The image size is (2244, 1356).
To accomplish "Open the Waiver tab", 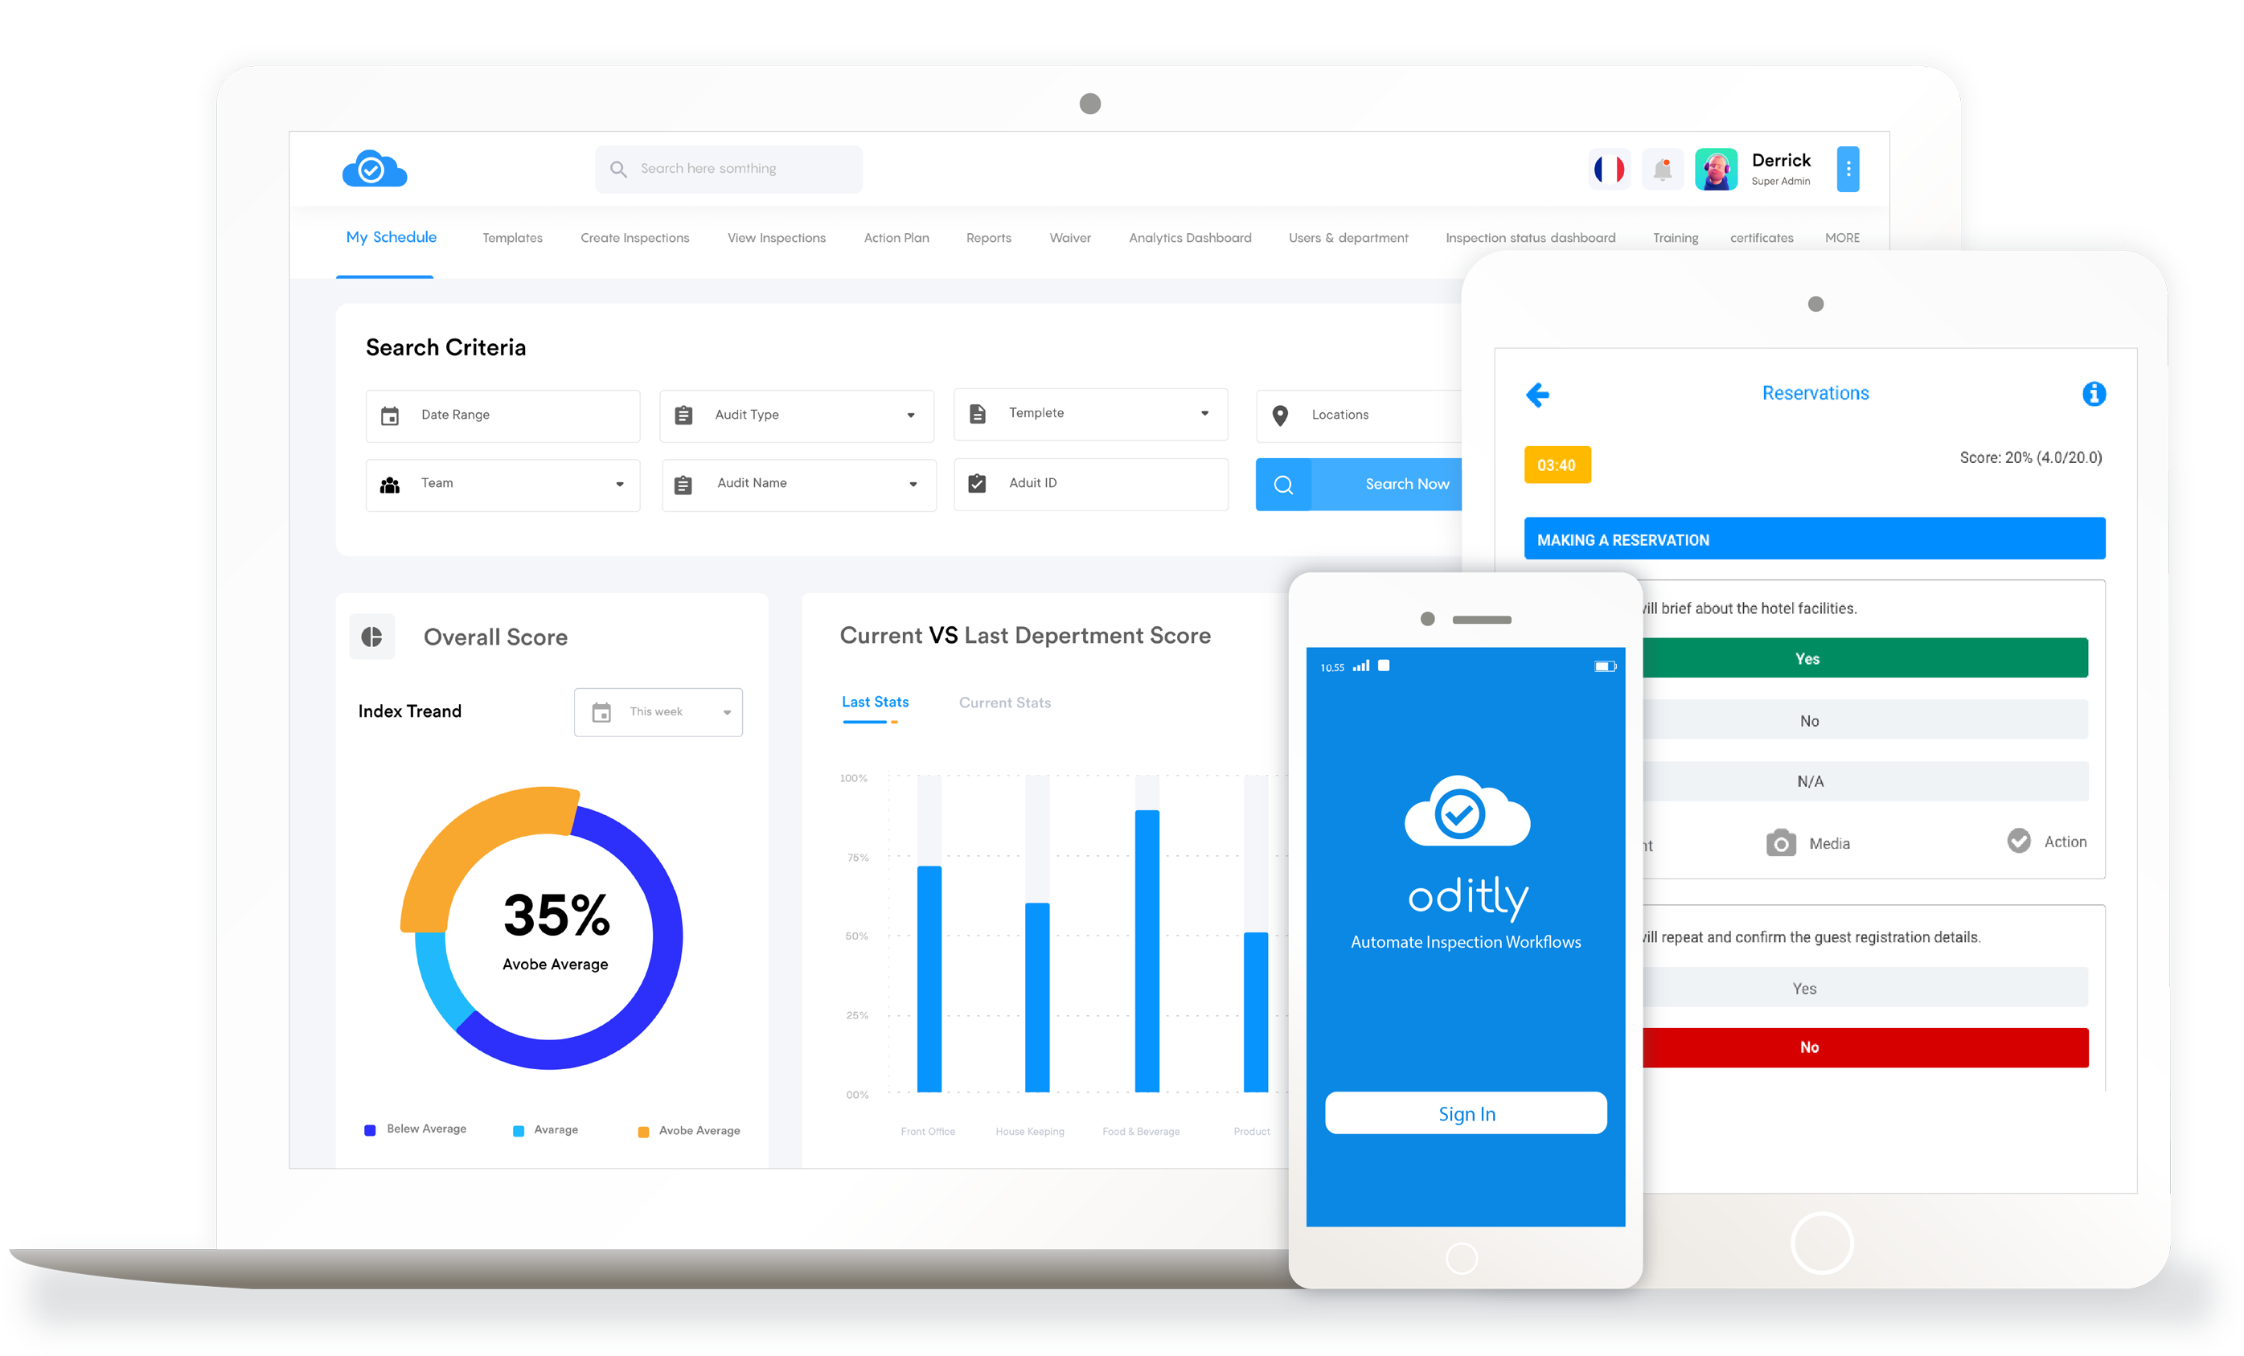I will click(1069, 238).
